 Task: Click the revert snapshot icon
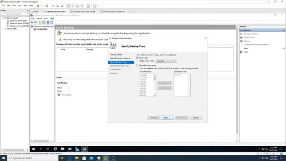point(58,6)
